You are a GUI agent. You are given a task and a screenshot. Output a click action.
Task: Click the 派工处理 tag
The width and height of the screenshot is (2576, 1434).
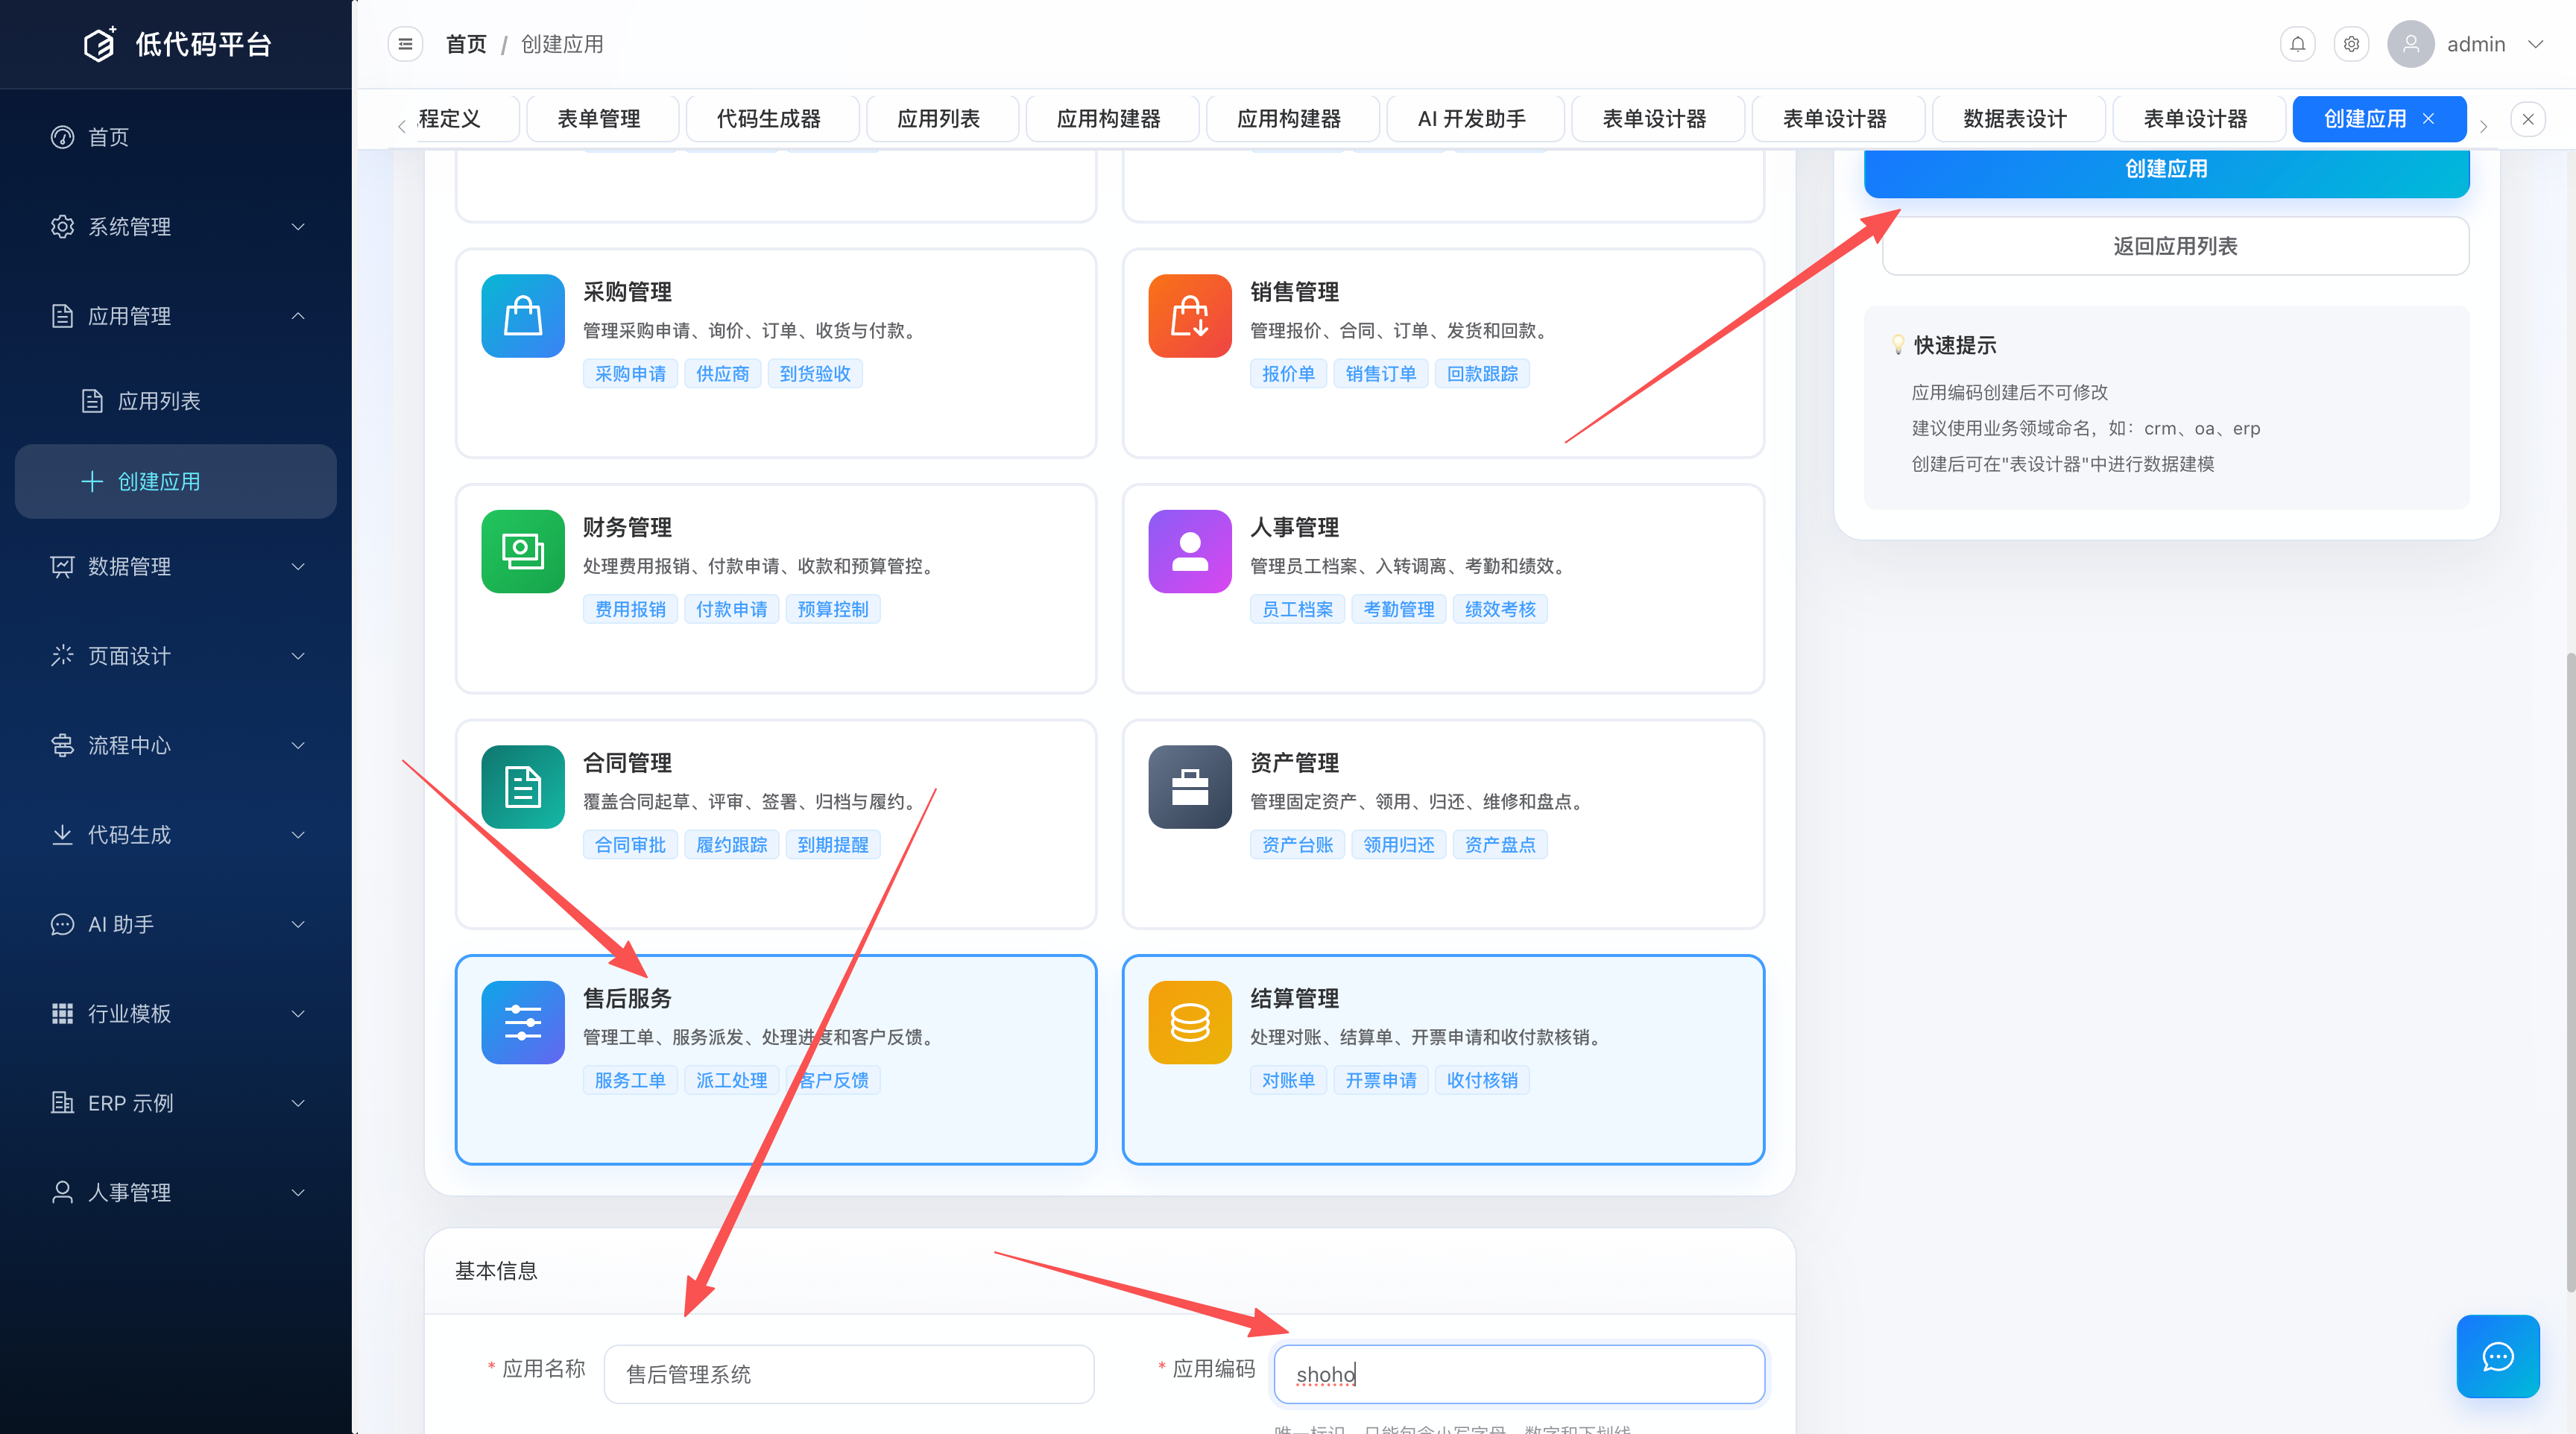pyautogui.click(x=731, y=1080)
